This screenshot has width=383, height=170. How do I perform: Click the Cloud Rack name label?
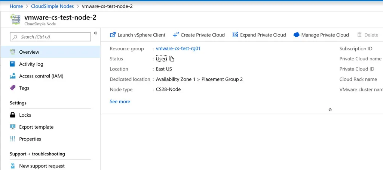358,79
